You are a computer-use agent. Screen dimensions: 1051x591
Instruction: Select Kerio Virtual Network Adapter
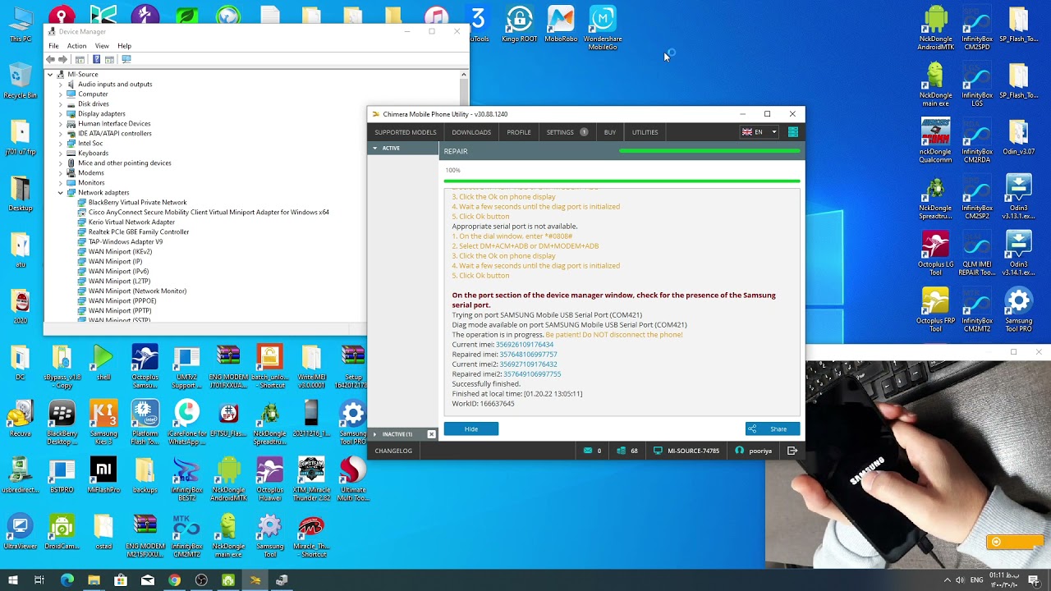[x=131, y=222]
